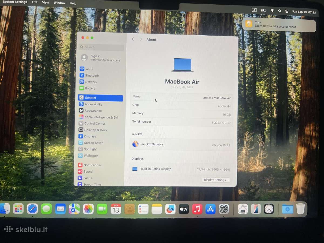The image size is (324, 243).
Task: Launch Safari from the Dock
Action: pos(32,209)
